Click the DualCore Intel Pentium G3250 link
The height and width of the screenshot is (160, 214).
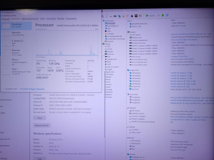(191, 34)
